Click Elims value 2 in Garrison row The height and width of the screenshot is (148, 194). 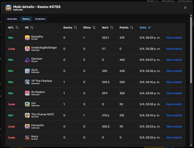84,60
